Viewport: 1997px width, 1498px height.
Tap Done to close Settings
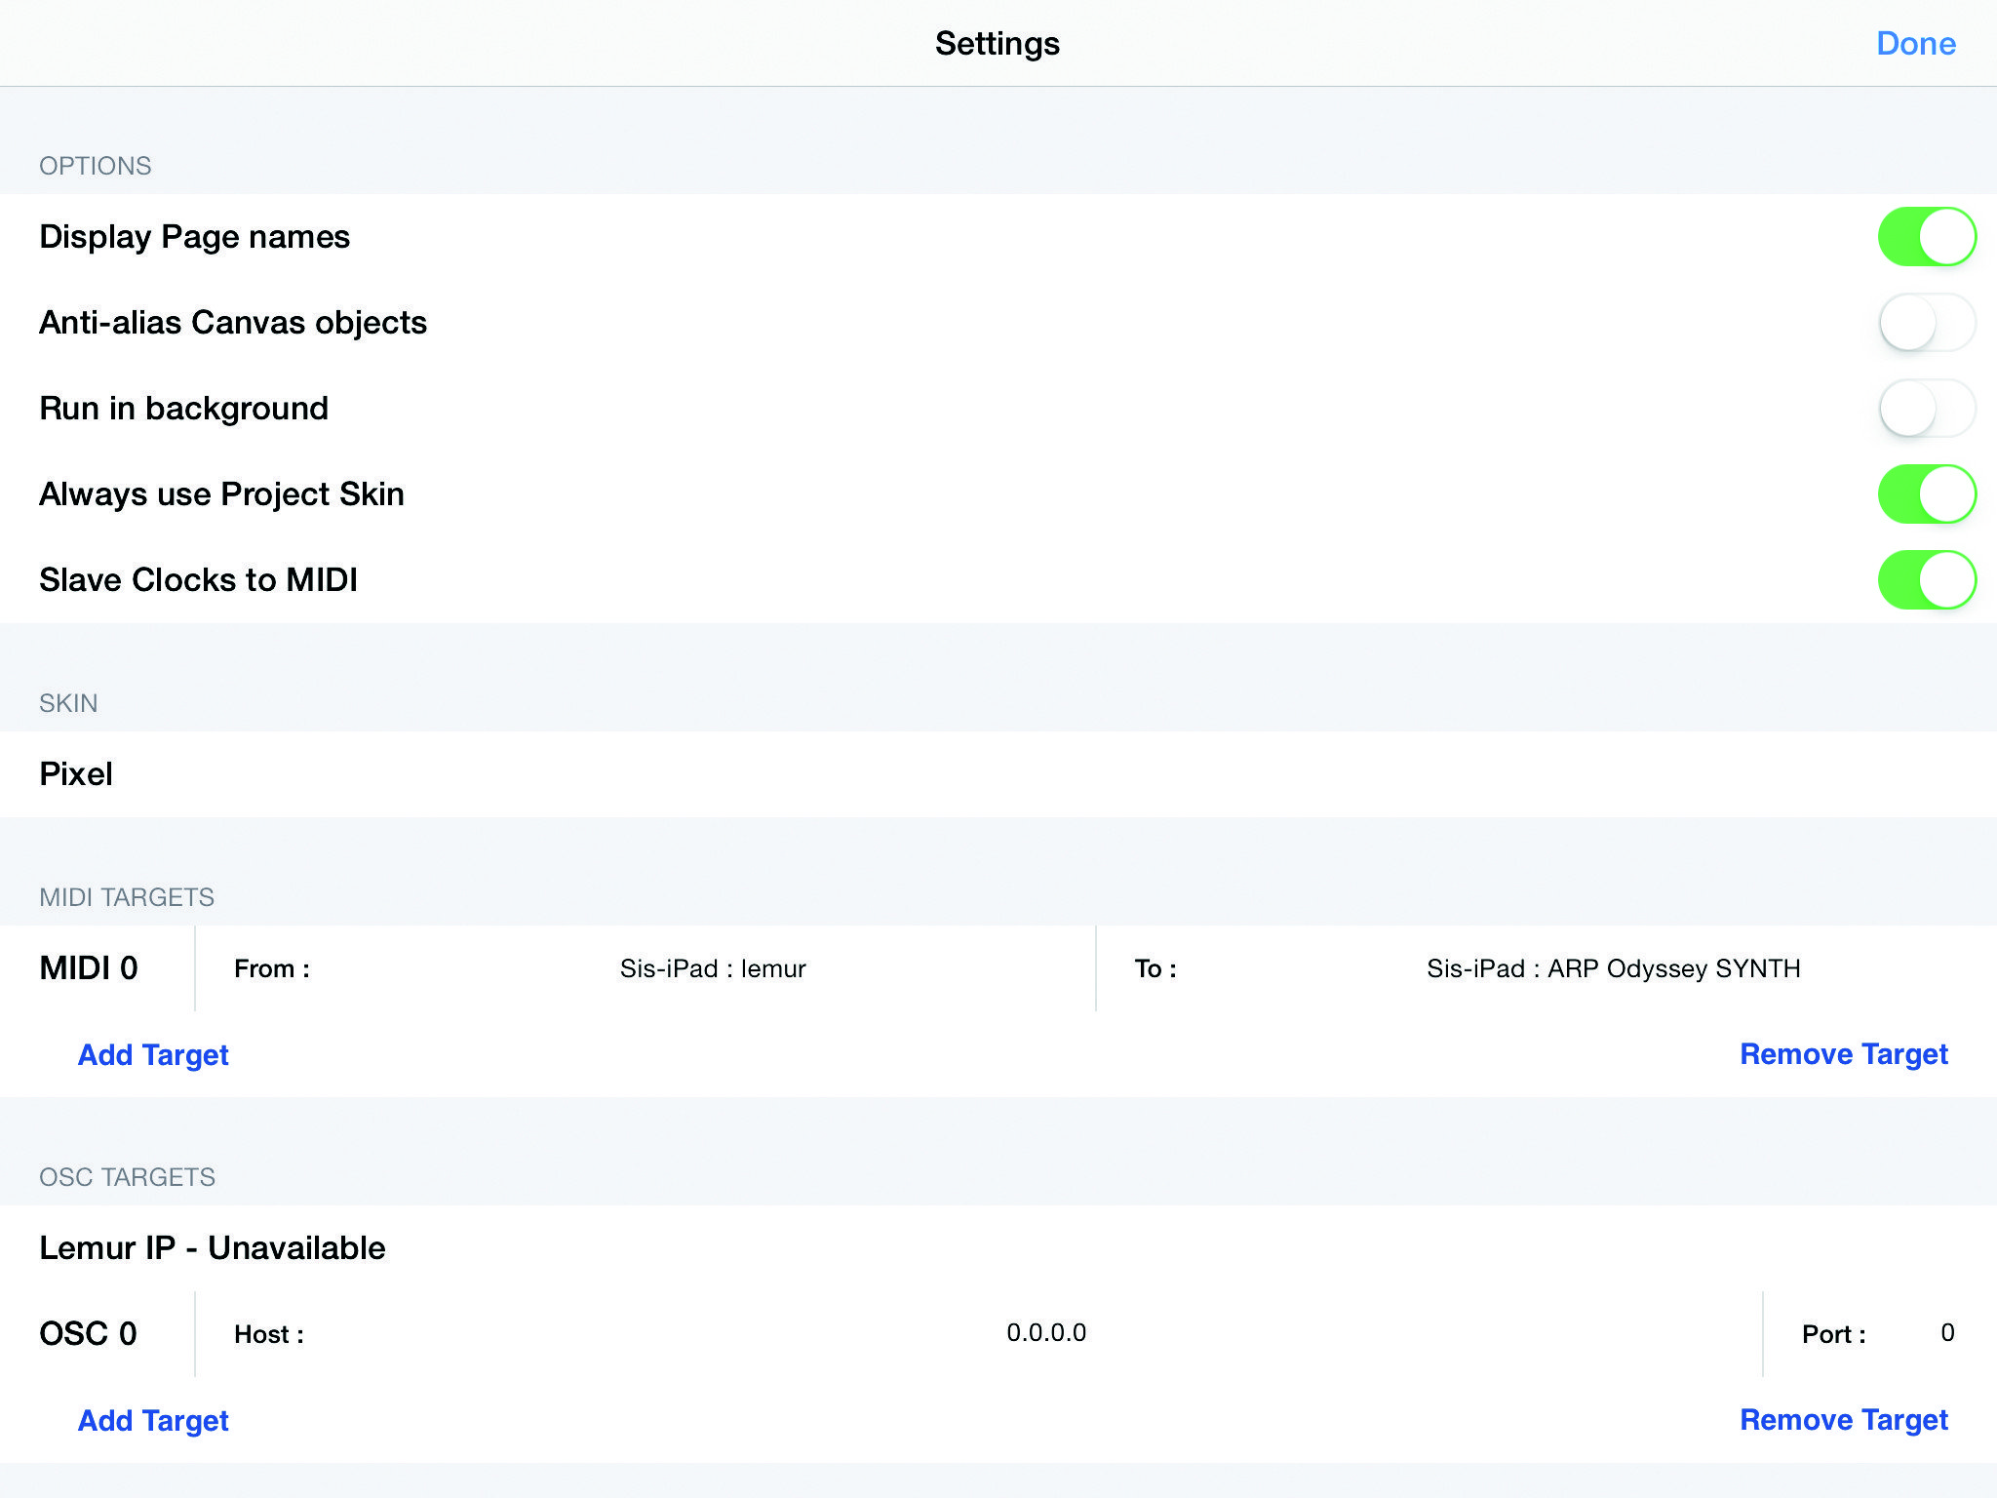[x=1915, y=44]
